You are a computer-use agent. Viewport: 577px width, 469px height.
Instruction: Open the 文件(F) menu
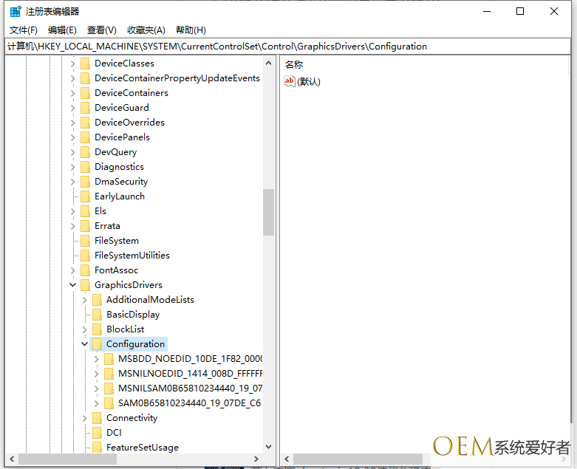pyautogui.click(x=23, y=30)
